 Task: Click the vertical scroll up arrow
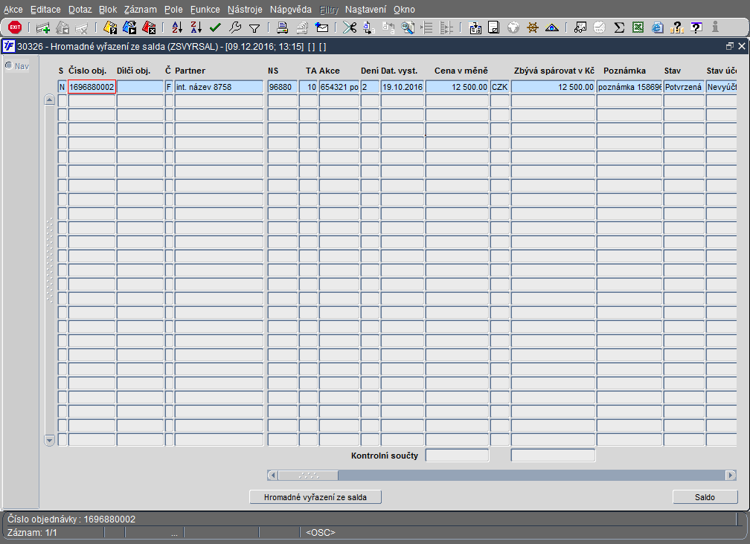[49, 100]
